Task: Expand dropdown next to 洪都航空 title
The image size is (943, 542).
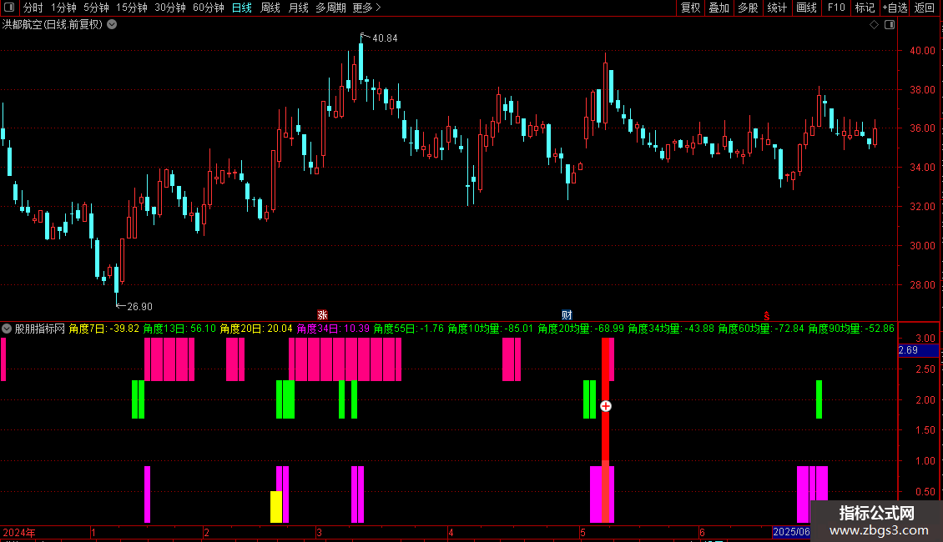Action: (112, 25)
